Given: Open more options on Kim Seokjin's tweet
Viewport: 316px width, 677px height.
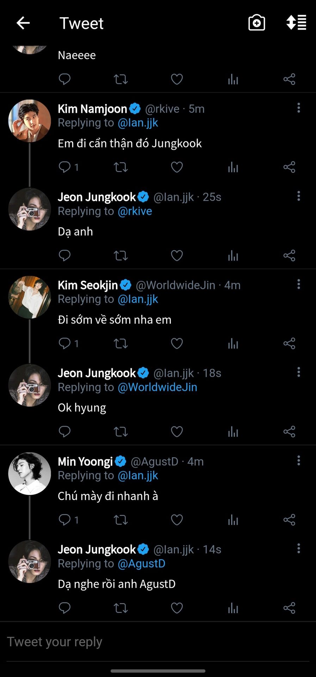Looking at the screenshot, I should point(299,284).
